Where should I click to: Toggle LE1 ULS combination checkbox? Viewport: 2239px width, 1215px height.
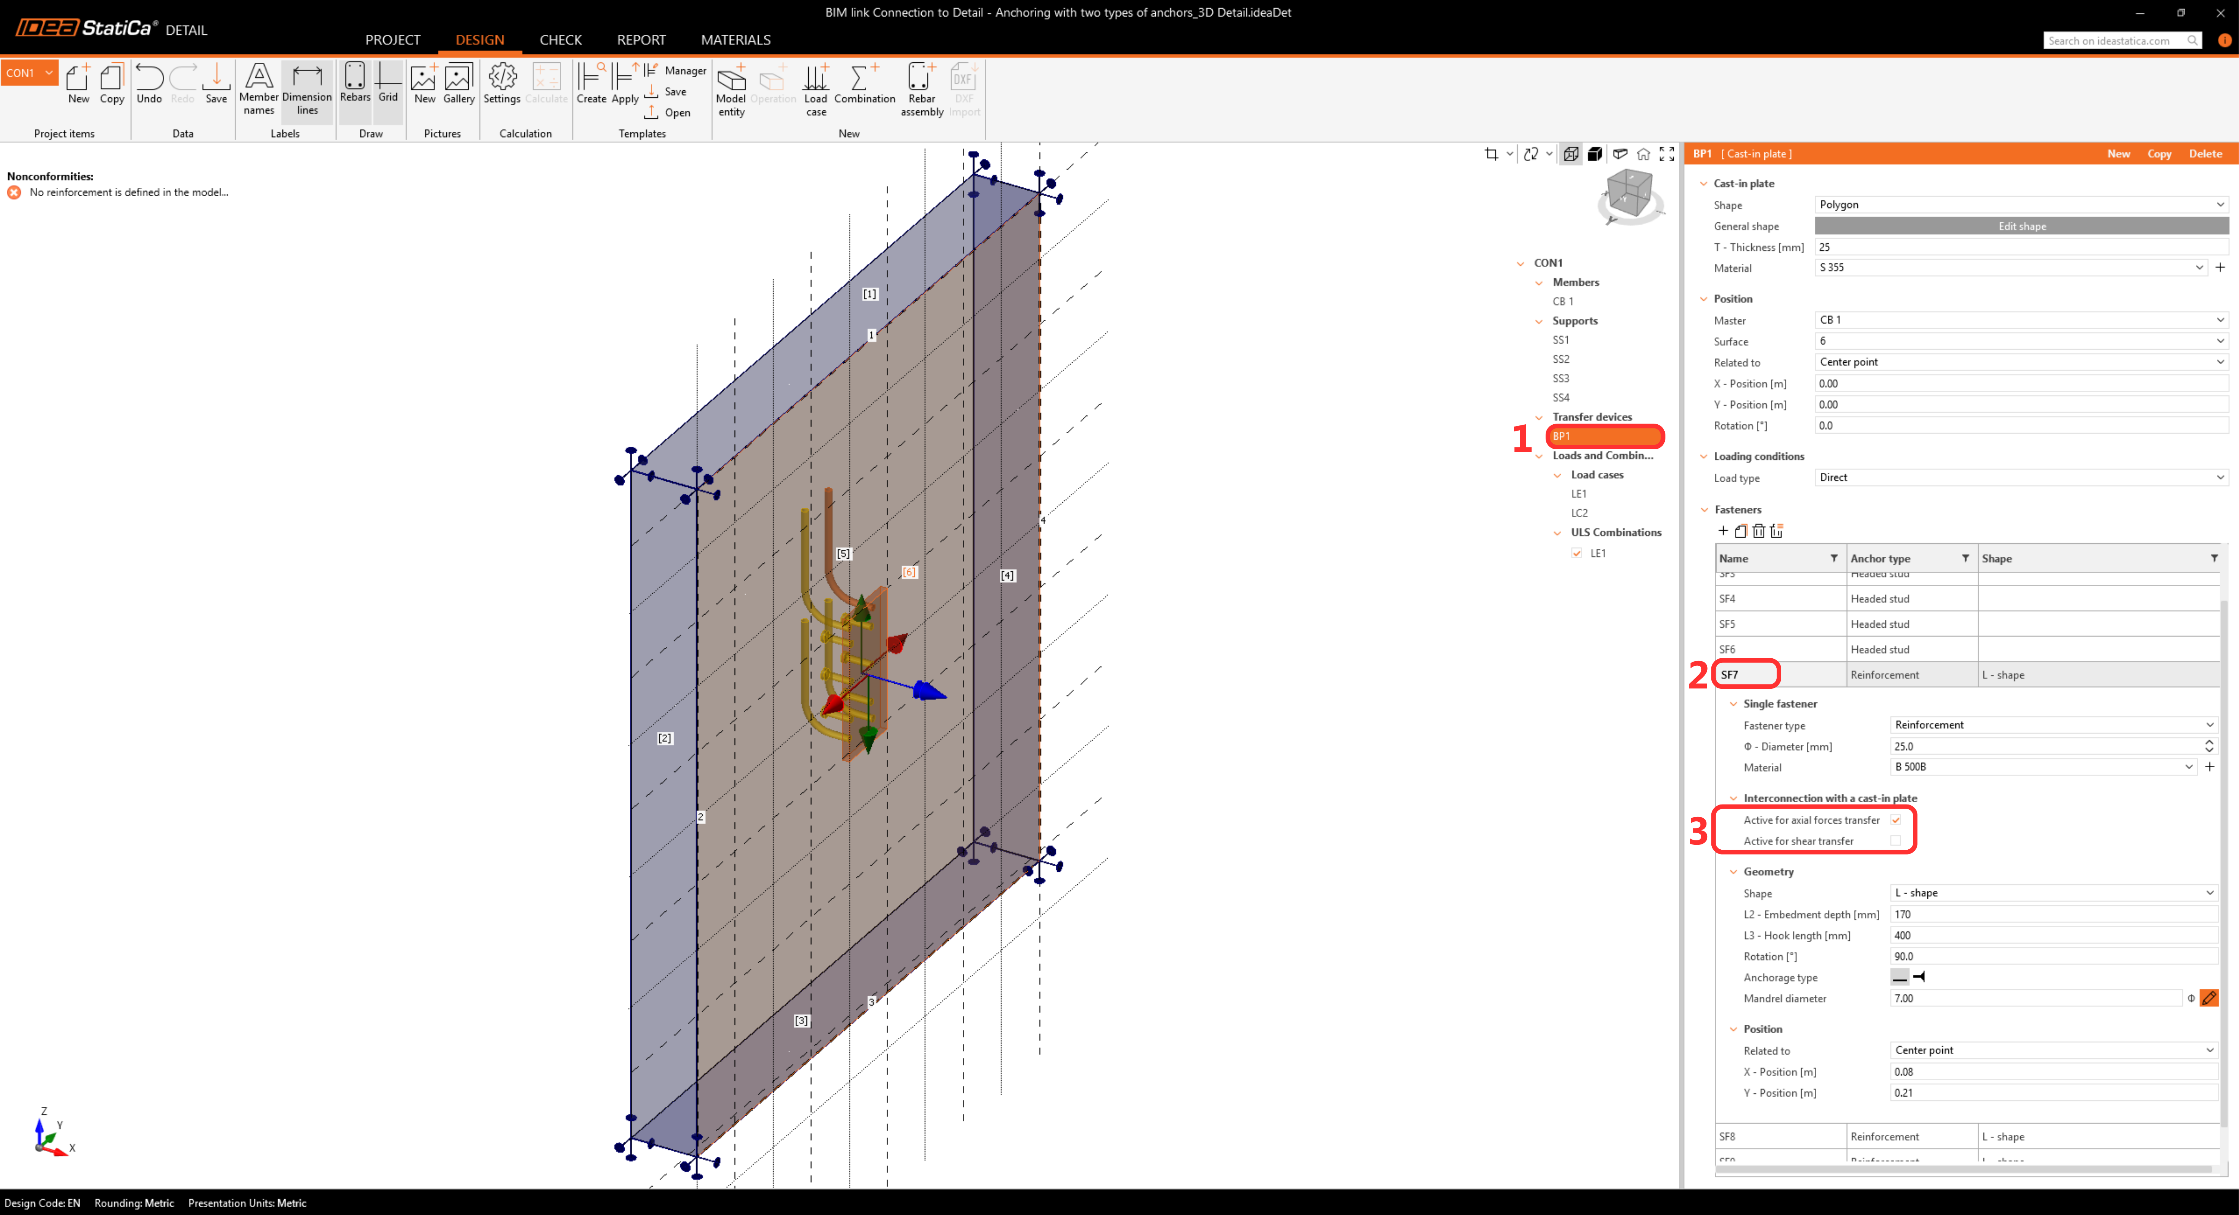pos(1577,553)
